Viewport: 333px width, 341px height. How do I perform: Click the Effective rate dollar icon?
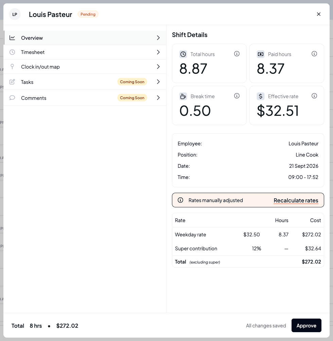tap(261, 96)
